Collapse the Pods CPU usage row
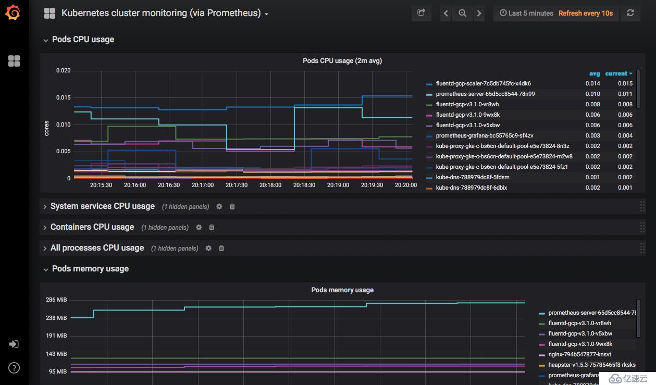 (83, 40)
